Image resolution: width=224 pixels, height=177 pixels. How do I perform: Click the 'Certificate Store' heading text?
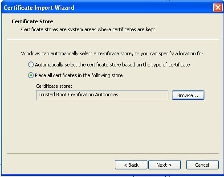(x=33, y=21)
